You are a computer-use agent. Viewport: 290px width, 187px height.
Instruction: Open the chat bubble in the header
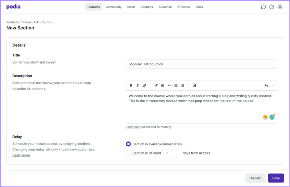coord(263,7)
